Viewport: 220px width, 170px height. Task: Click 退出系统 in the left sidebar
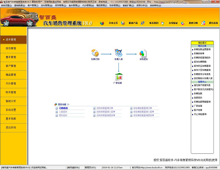click(x=14, y=128)
